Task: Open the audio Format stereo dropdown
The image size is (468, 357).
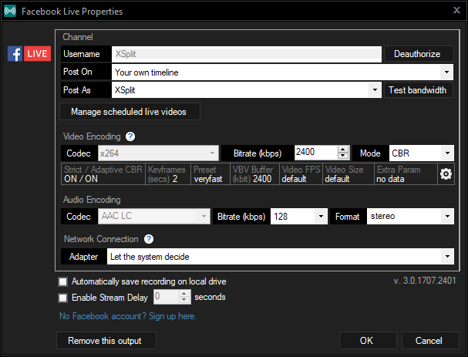Action: point(447,217)
